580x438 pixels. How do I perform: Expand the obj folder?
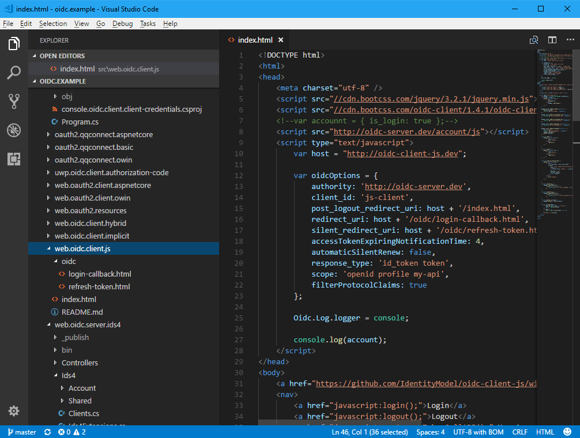click(x=55, y=96)
